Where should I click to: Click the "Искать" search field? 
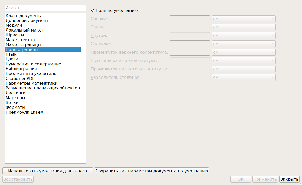45,8
